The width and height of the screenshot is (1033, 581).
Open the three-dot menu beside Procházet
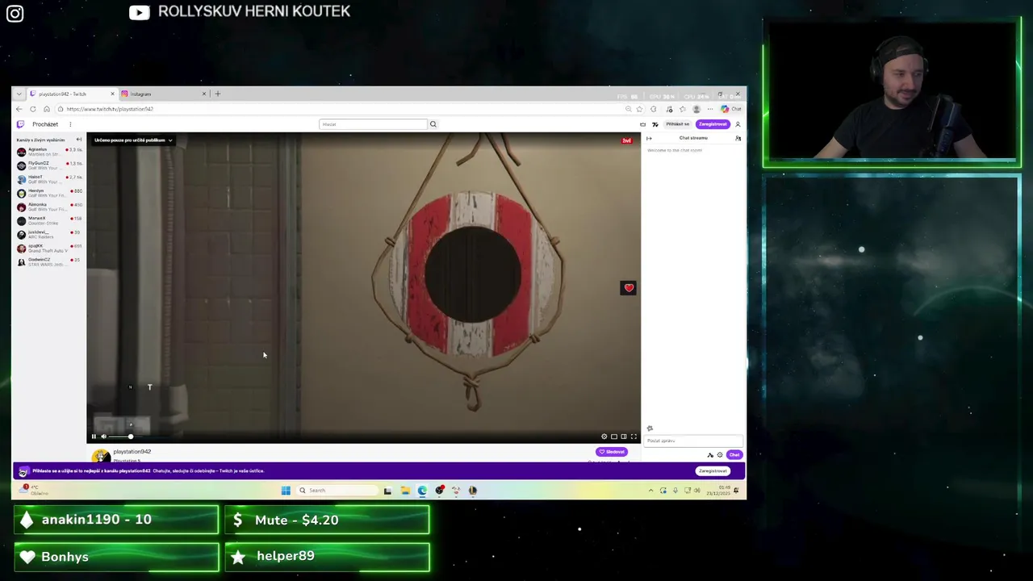coord(70,124)
